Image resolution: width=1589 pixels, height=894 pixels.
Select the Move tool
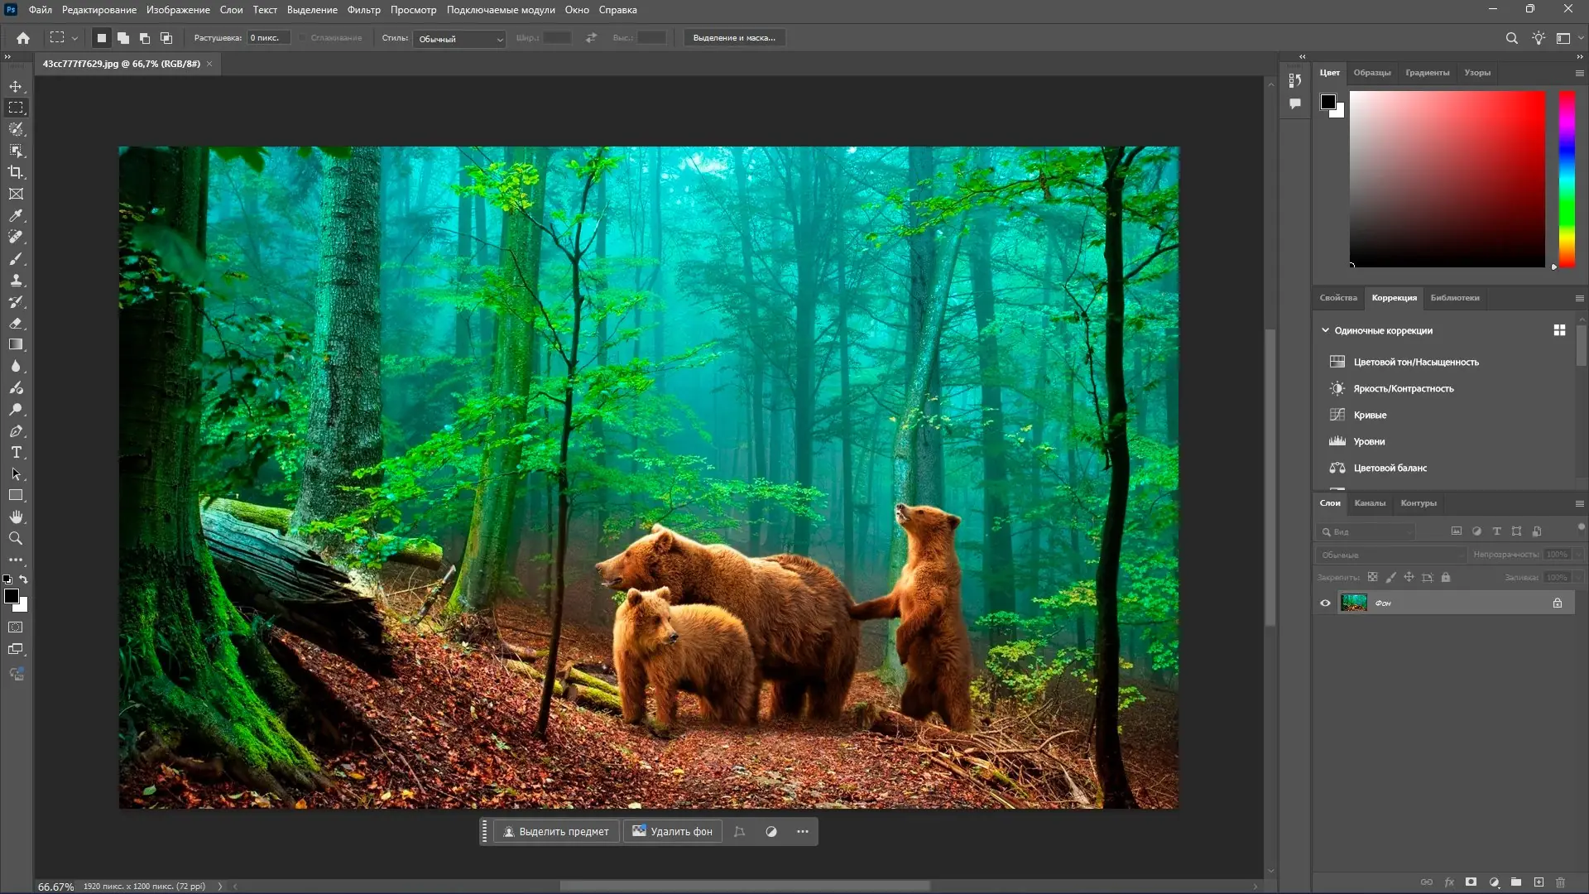pos(16,86)
